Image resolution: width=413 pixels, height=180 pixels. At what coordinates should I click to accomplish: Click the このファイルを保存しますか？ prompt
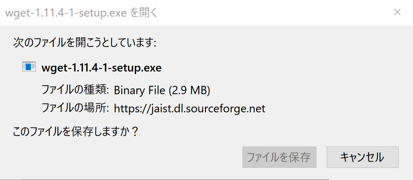pyautogui.click(x=76, y=131)
